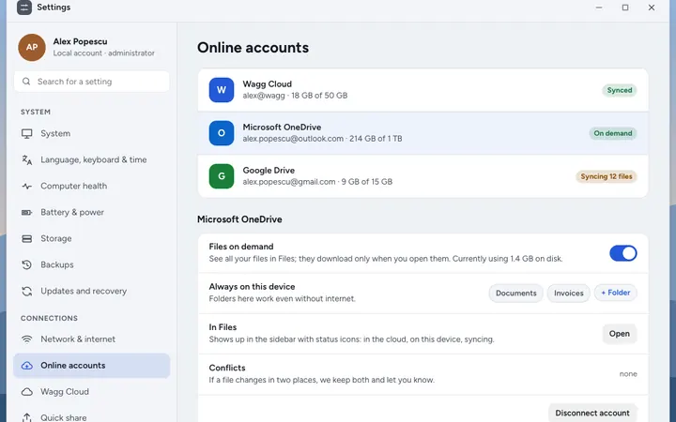Click the Storage drive icon
The width and height of the screenshot is (676, 422).
pyautogui.click(x=26, y=238)
